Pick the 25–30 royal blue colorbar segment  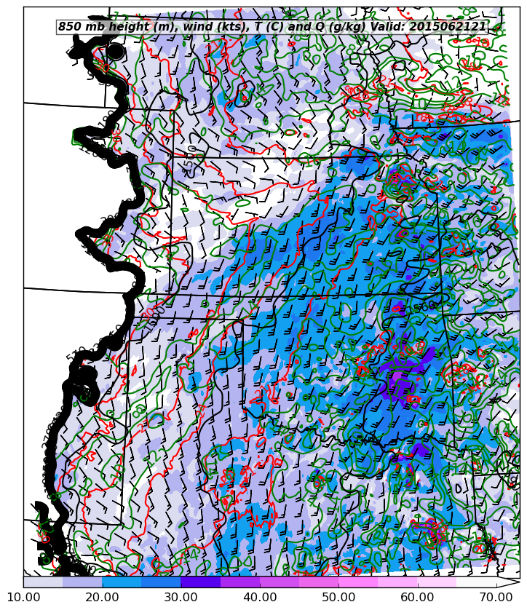(161, 582)
